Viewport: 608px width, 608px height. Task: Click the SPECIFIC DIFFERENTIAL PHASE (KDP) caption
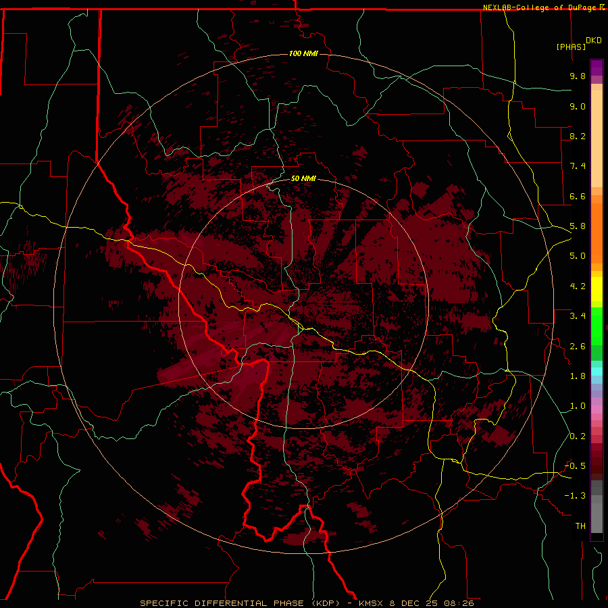pyautogui.click(x=239, y=603)
